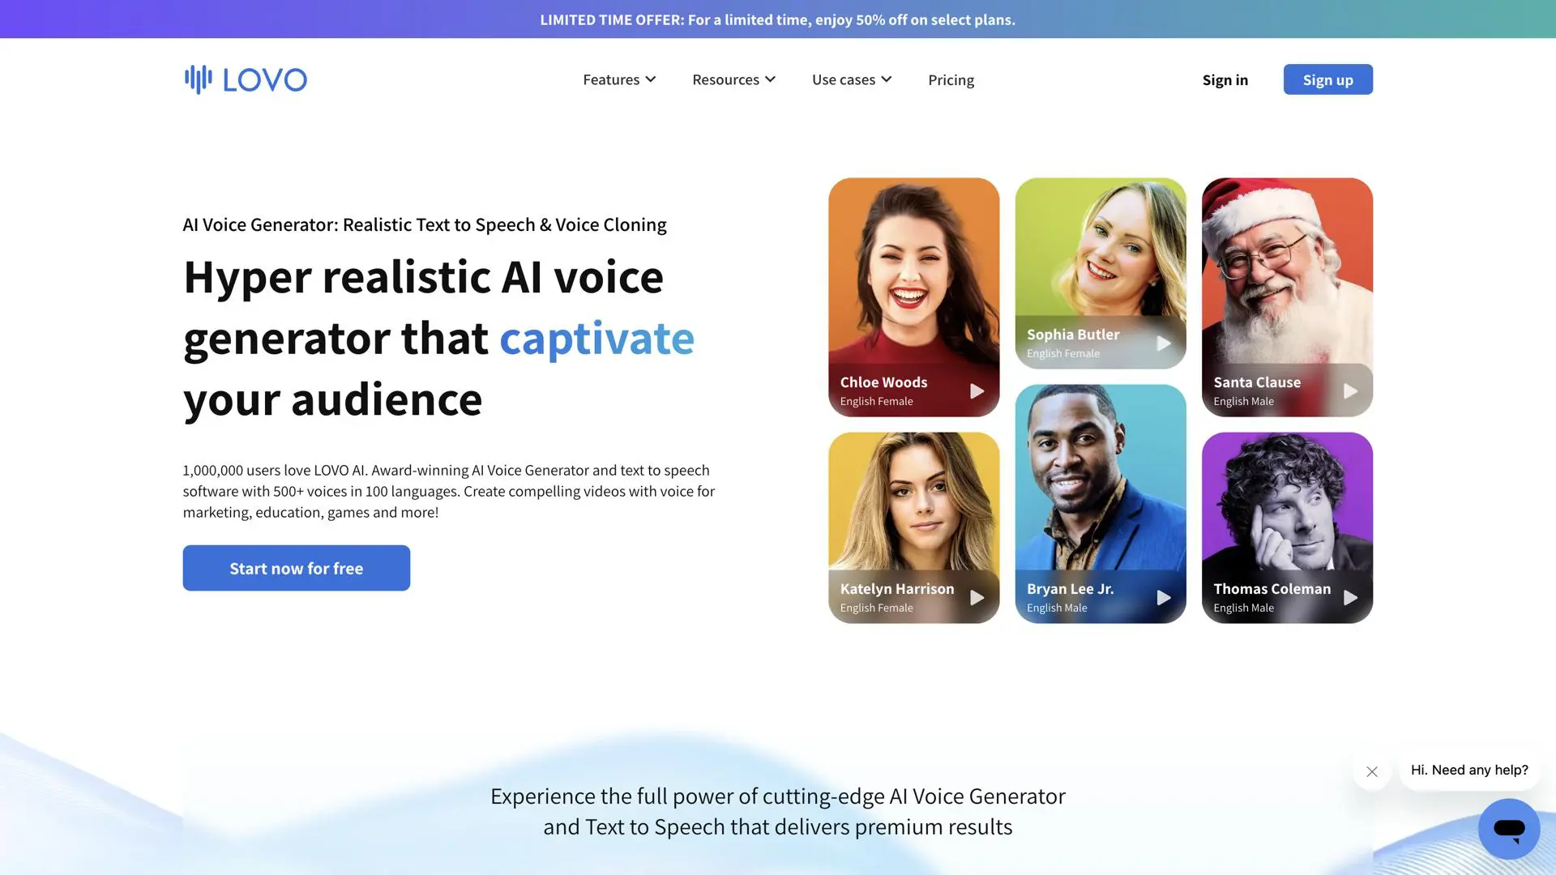This screenshot has width=1556, height=875.
Task: Click the limited time offer banner
Action: 778,19
